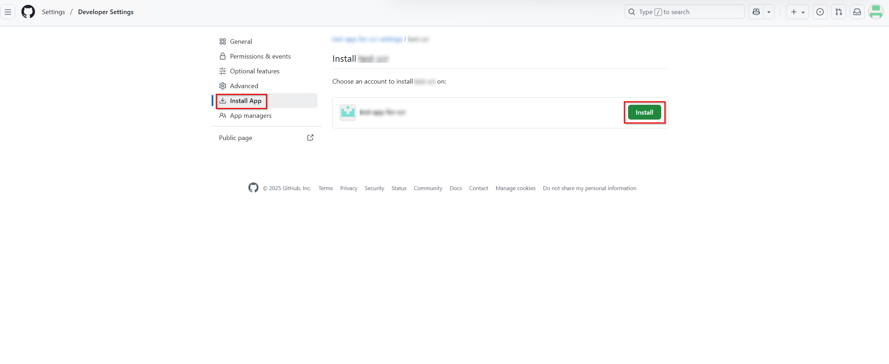The height and width of the screenshot is (364, 889).
Task: Open the Advanced settings section
Action: click(x=244, y=86)
